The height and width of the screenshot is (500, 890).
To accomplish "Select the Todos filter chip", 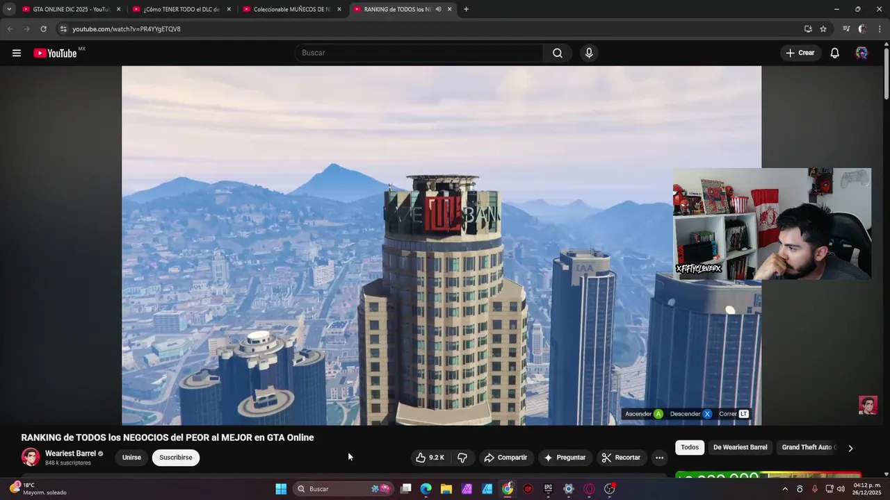I will 690,447.
